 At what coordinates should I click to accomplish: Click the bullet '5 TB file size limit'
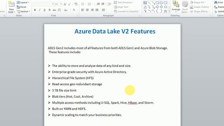64,90
